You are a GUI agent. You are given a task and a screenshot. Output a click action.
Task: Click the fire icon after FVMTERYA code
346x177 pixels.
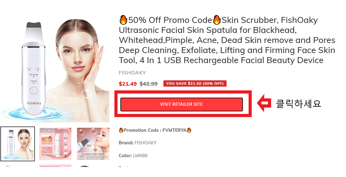point(189,130)
